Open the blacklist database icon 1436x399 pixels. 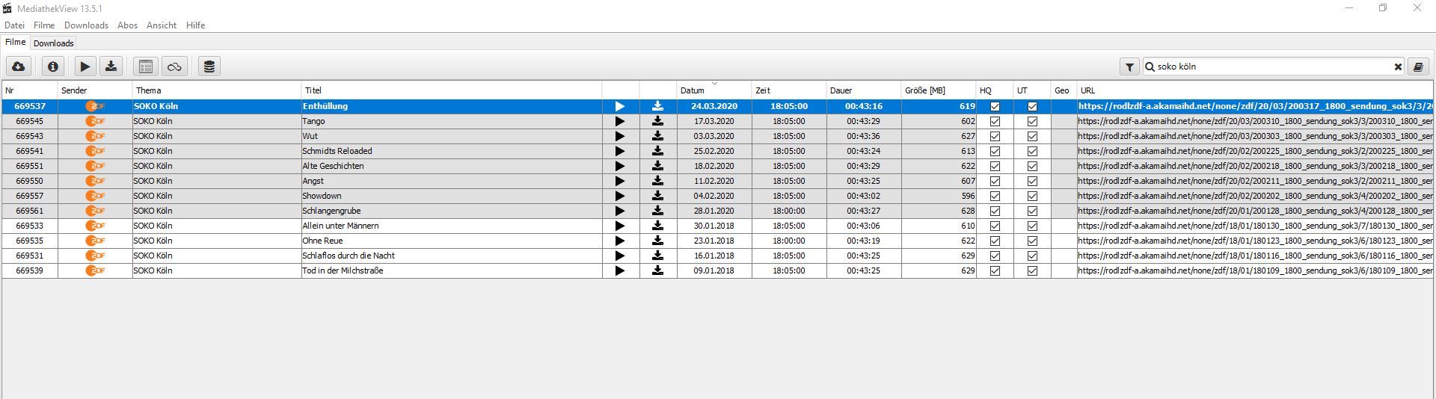pos(209,66)
